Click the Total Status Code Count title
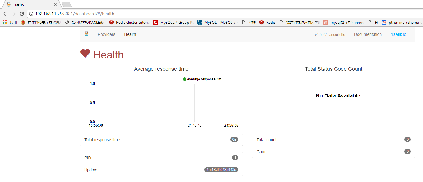This screenshot has height=182, width=423. tap(333, 69)
